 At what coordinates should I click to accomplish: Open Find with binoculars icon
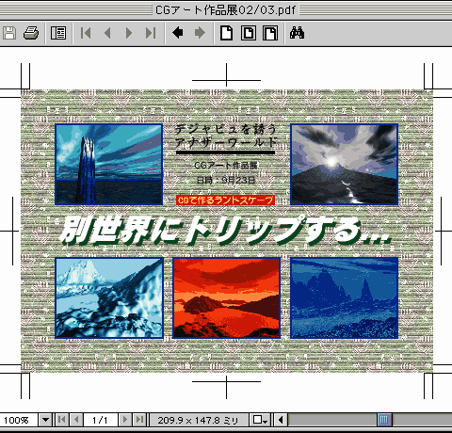(x=297, y=33)
